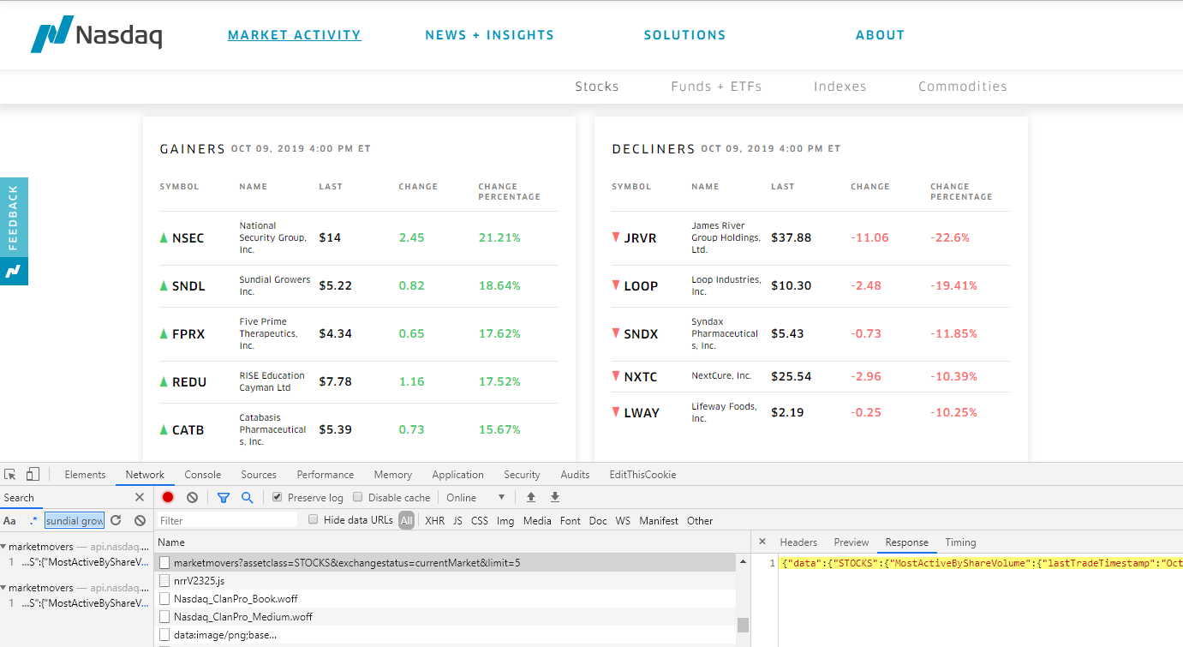This screenshot has width=1183, height=647.
Task: Open the Nasdaq logo home link
Action: pyautogui.click(x=96, y=35)
